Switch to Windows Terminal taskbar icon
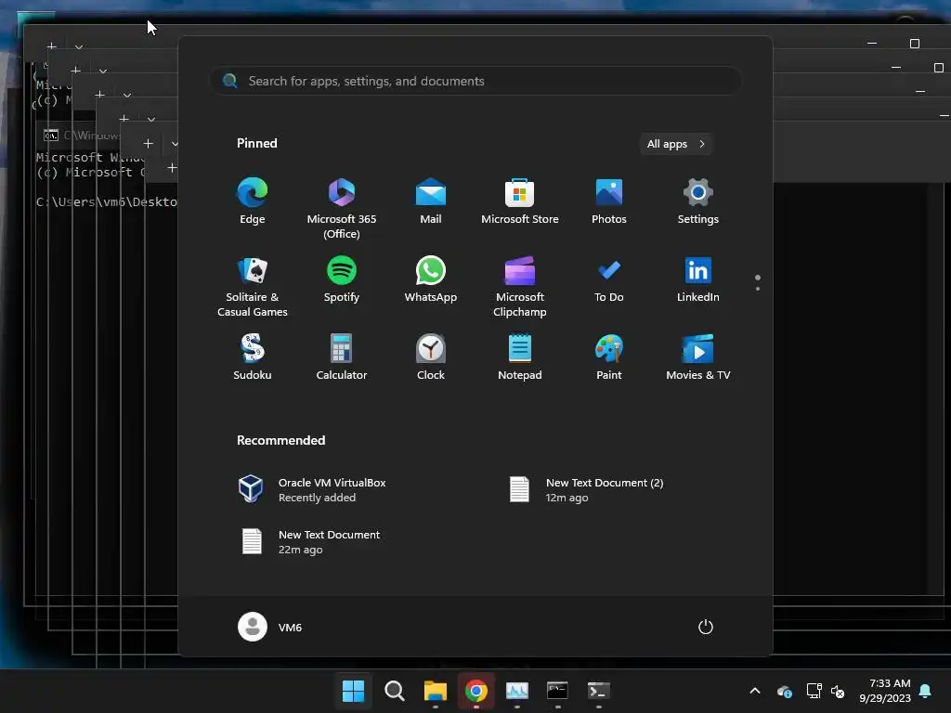 (599, 691)
